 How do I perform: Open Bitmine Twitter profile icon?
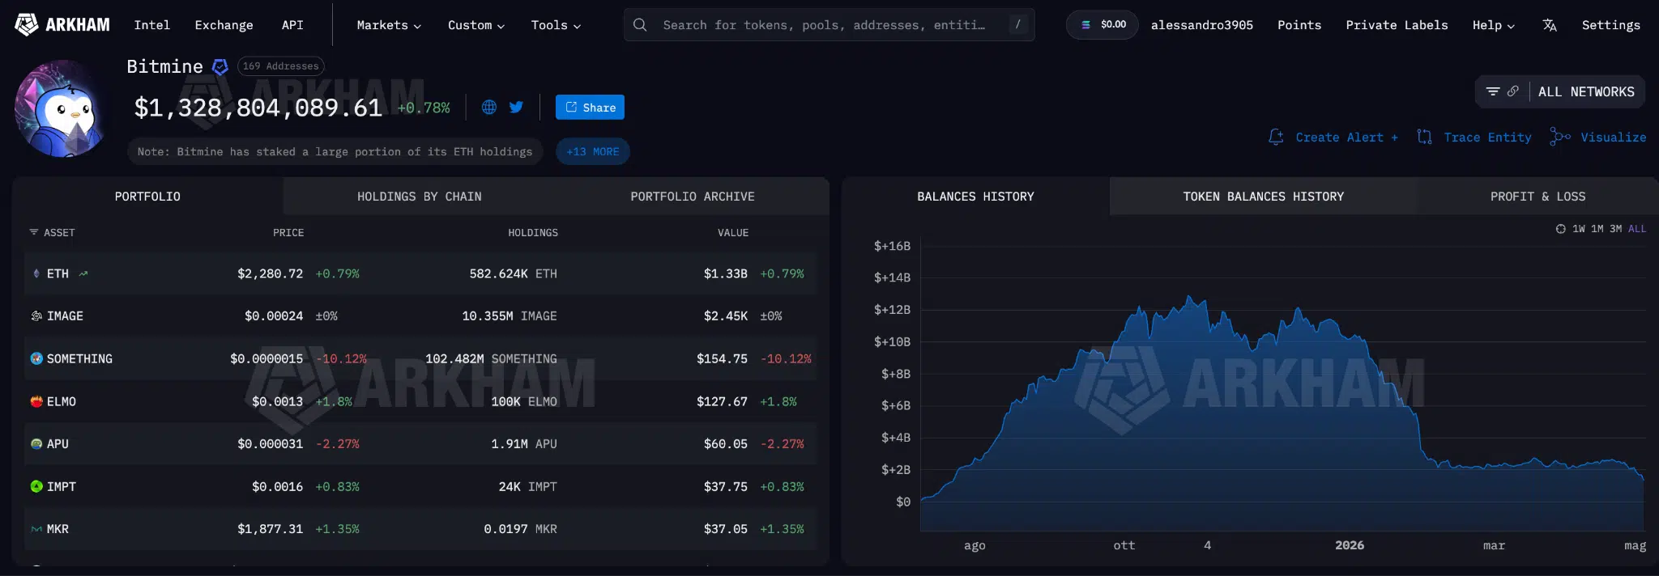coord(516,107)
